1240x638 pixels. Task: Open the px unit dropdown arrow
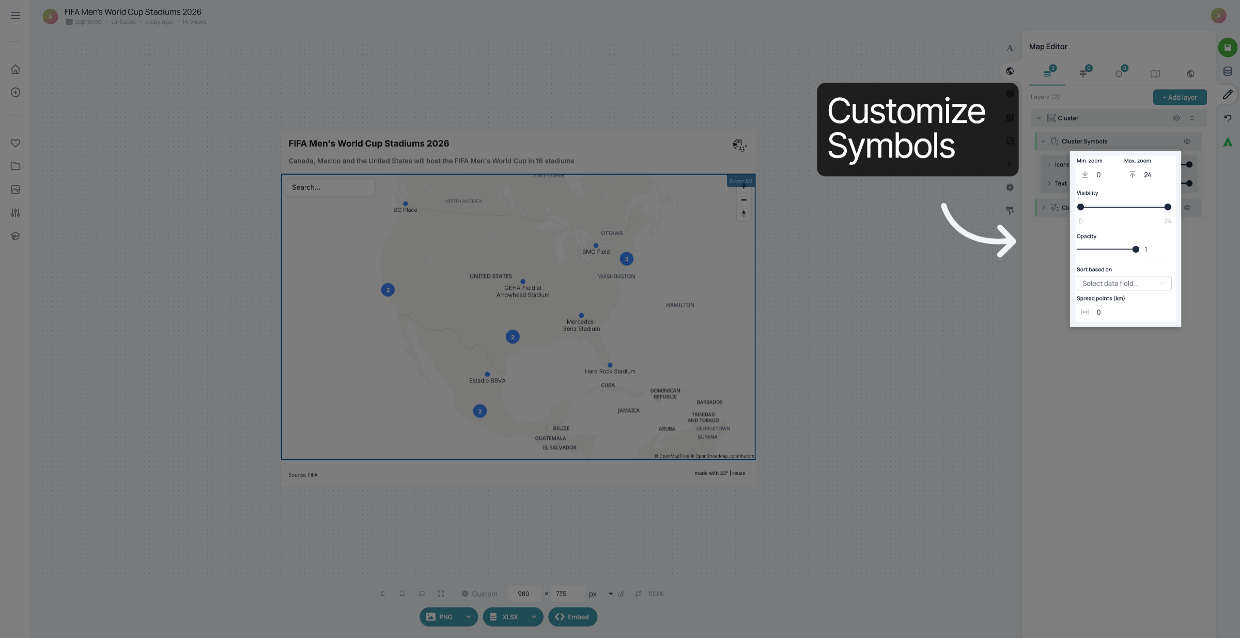pos(611,594)
